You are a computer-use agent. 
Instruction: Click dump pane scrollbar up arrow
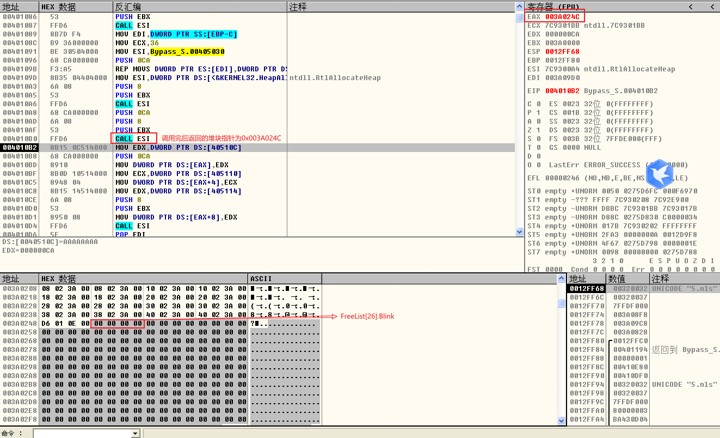click(x=562, y=278)
